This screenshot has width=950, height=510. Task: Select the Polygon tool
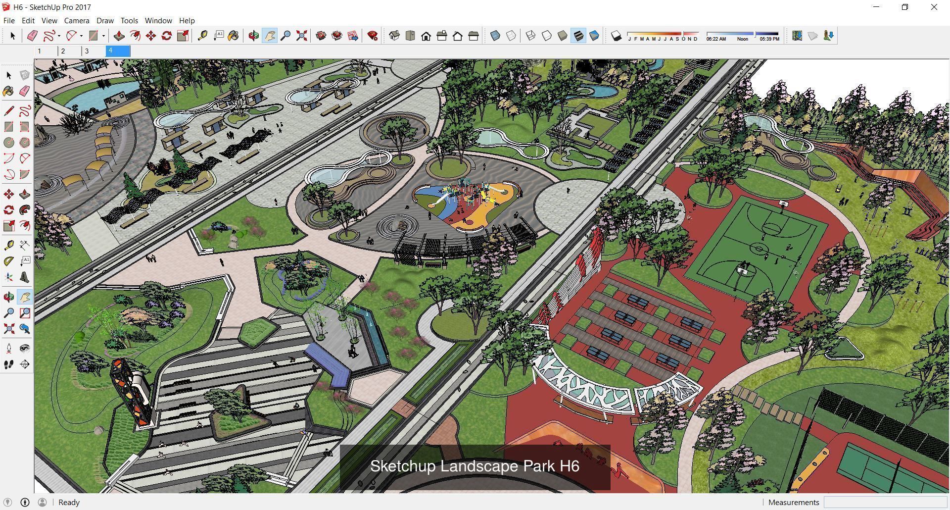24,143
